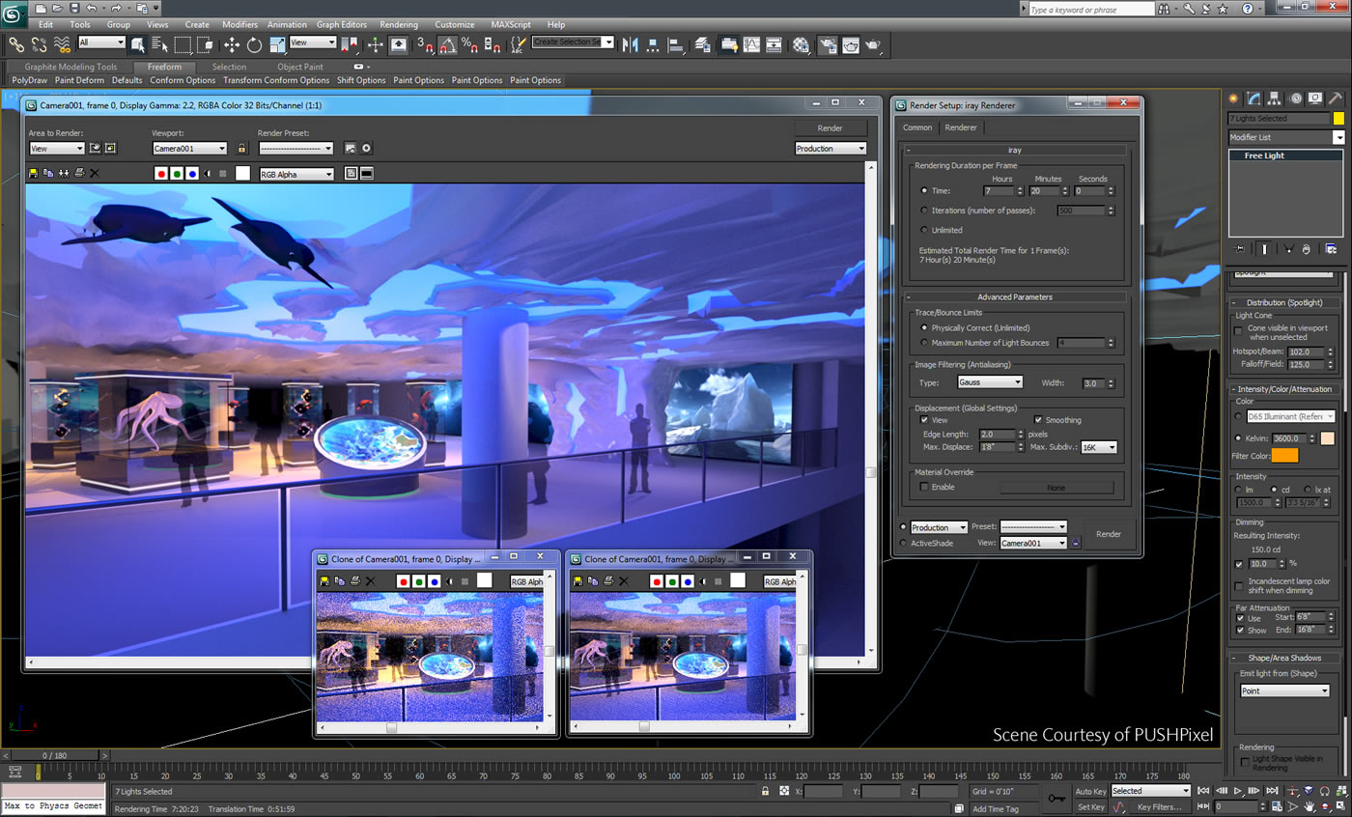Enable the Material Override checkbox

point(924,487)
